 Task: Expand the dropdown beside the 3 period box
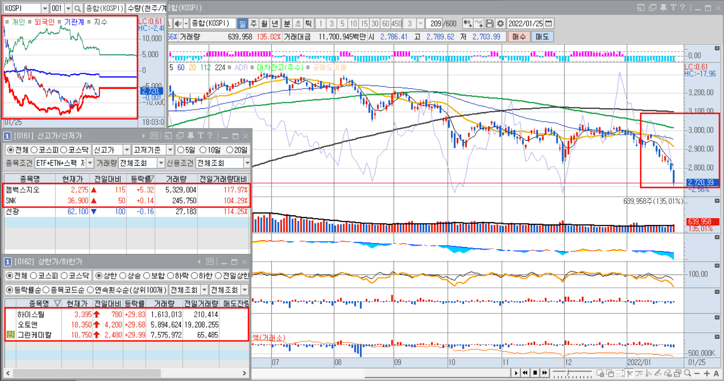(420, 24)
